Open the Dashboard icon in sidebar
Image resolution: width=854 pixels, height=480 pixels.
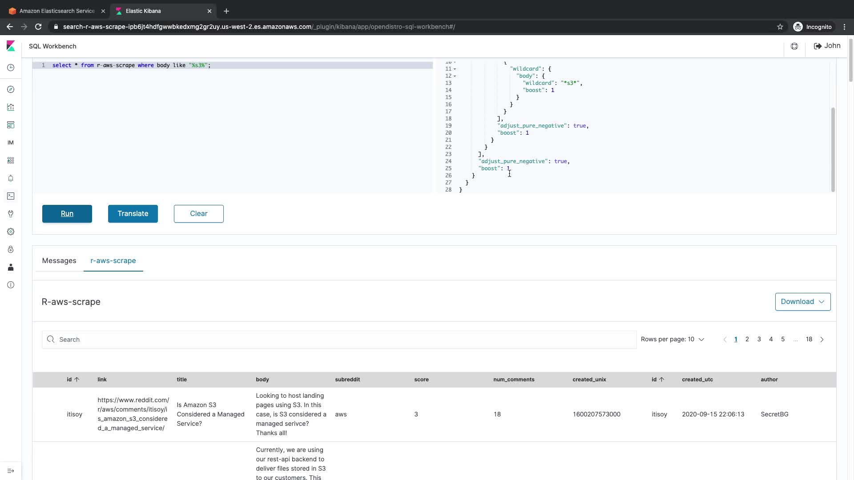tap(11, 125)
